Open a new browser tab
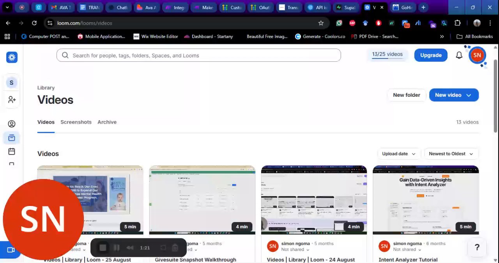499x263 pixels. tap(423, 7)
